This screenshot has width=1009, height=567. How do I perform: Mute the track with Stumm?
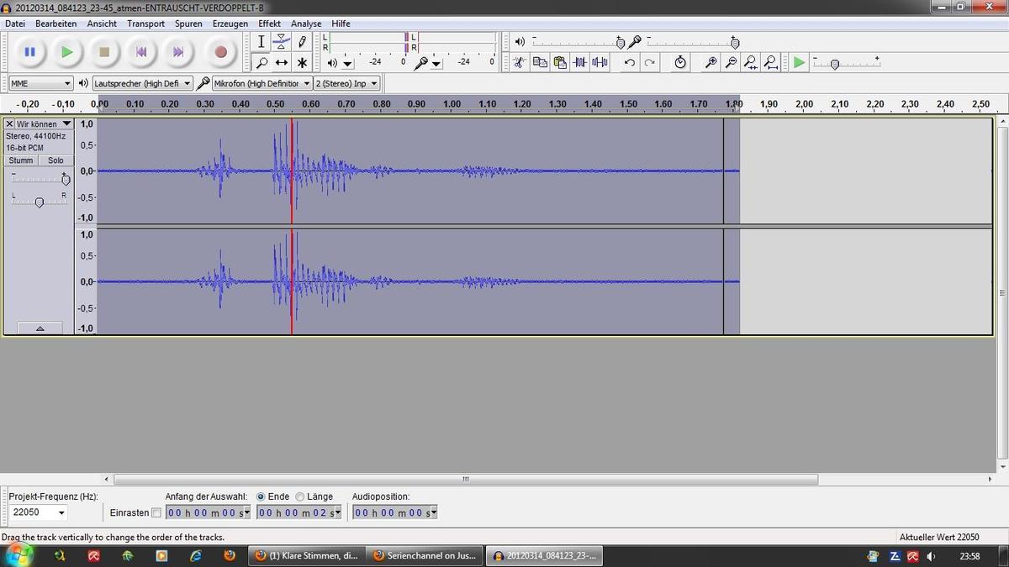[21, 160]
